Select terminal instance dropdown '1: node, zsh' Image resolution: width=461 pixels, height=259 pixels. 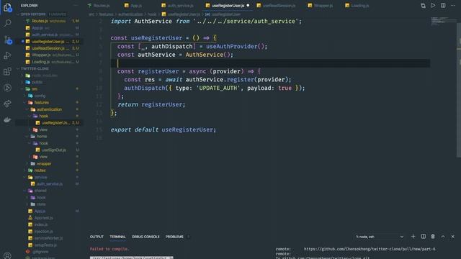tap(380, 237)
